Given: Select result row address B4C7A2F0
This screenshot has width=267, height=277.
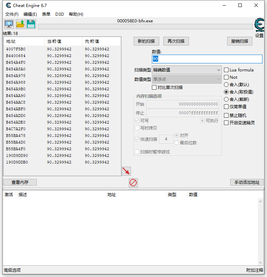Looking at the screenshot, I should pos(62,129).
